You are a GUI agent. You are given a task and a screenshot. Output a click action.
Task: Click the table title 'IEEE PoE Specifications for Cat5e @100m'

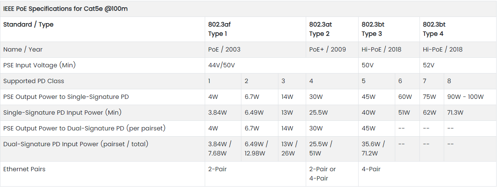coord(66,9)
